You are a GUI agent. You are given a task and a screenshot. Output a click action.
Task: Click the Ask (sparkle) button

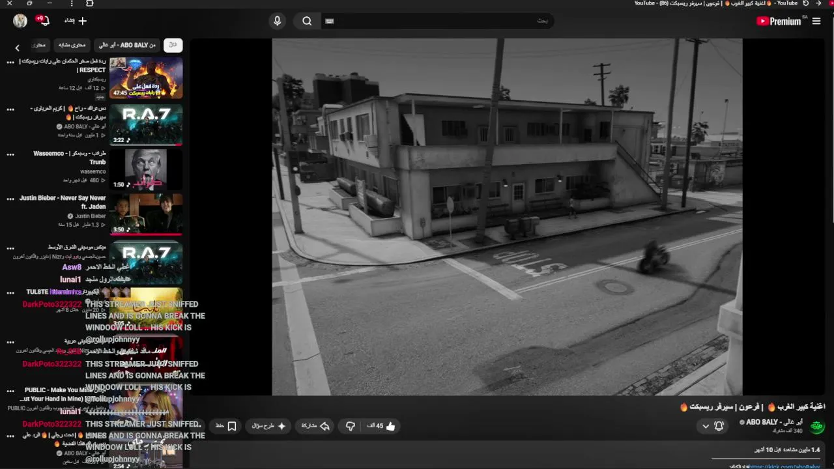(268, 426)
